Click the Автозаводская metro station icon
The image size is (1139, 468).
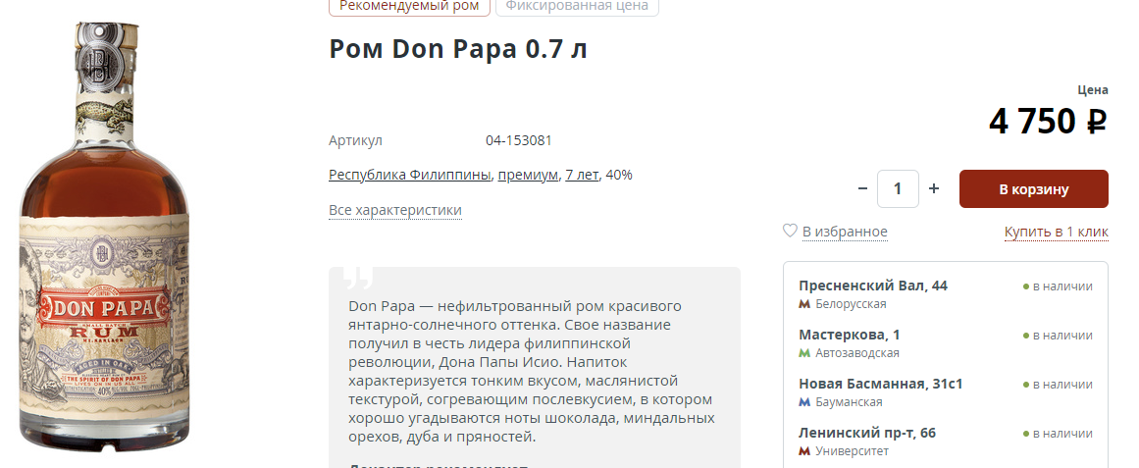point(804,353)
